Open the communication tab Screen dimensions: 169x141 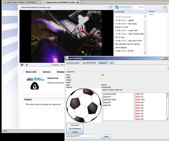point(73,63)
